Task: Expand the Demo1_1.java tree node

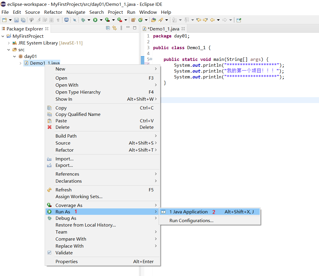Action: (x=20, y=63)
